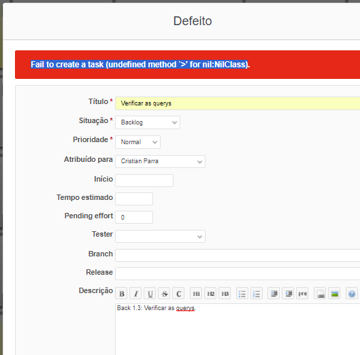Open Atribuído para dropdown with Cristian Parra
360x355 pixels.
click(x=160, y=161)
